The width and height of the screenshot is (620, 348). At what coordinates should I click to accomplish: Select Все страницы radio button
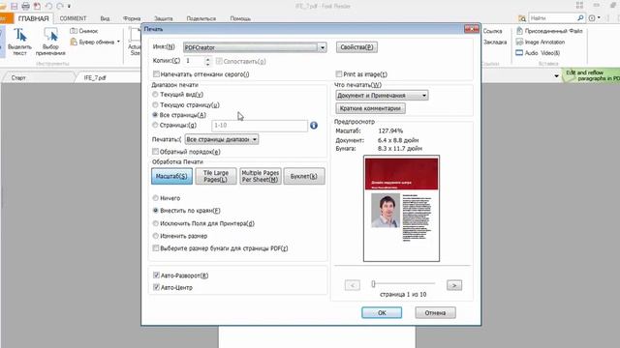155,115
